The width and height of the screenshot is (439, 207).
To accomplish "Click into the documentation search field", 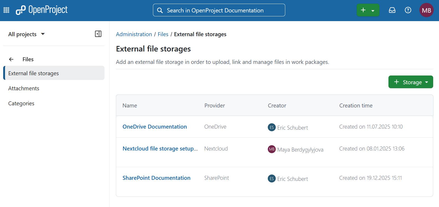I will (x=219, y=10).
